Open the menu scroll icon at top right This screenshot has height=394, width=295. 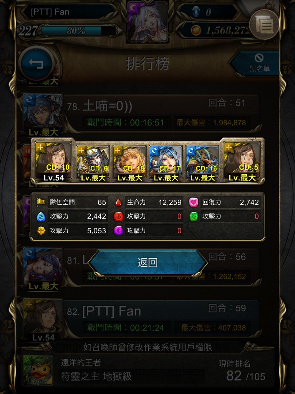point(264,24)
